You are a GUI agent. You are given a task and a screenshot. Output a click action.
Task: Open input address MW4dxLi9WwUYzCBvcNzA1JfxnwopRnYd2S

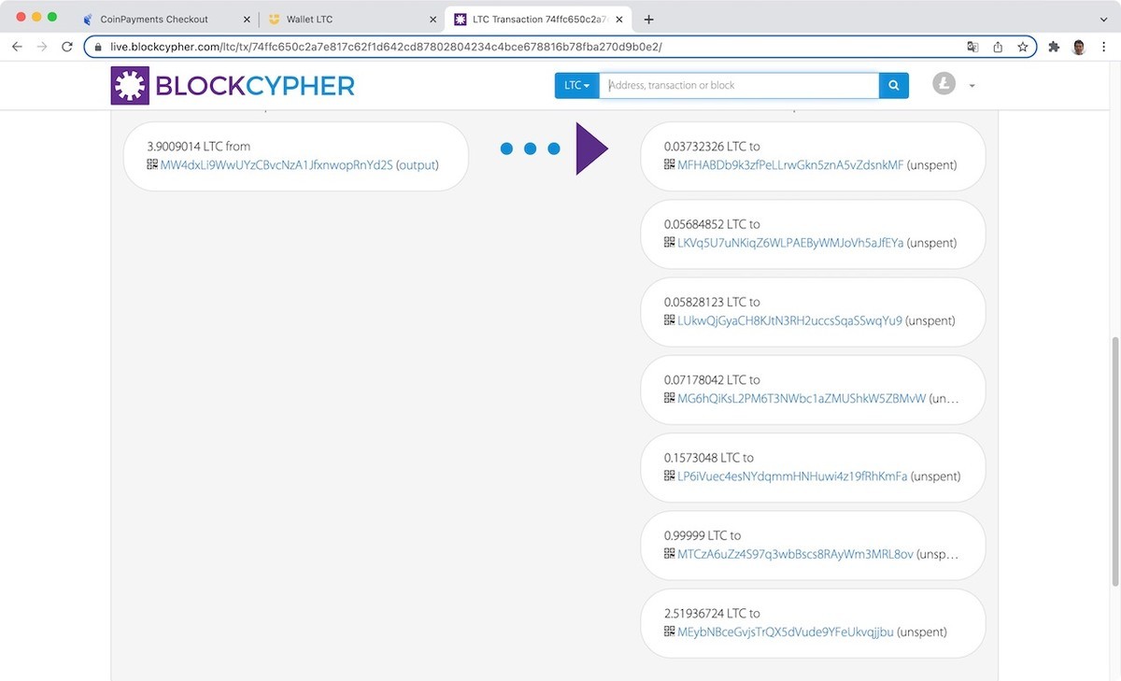coord(277,164)
